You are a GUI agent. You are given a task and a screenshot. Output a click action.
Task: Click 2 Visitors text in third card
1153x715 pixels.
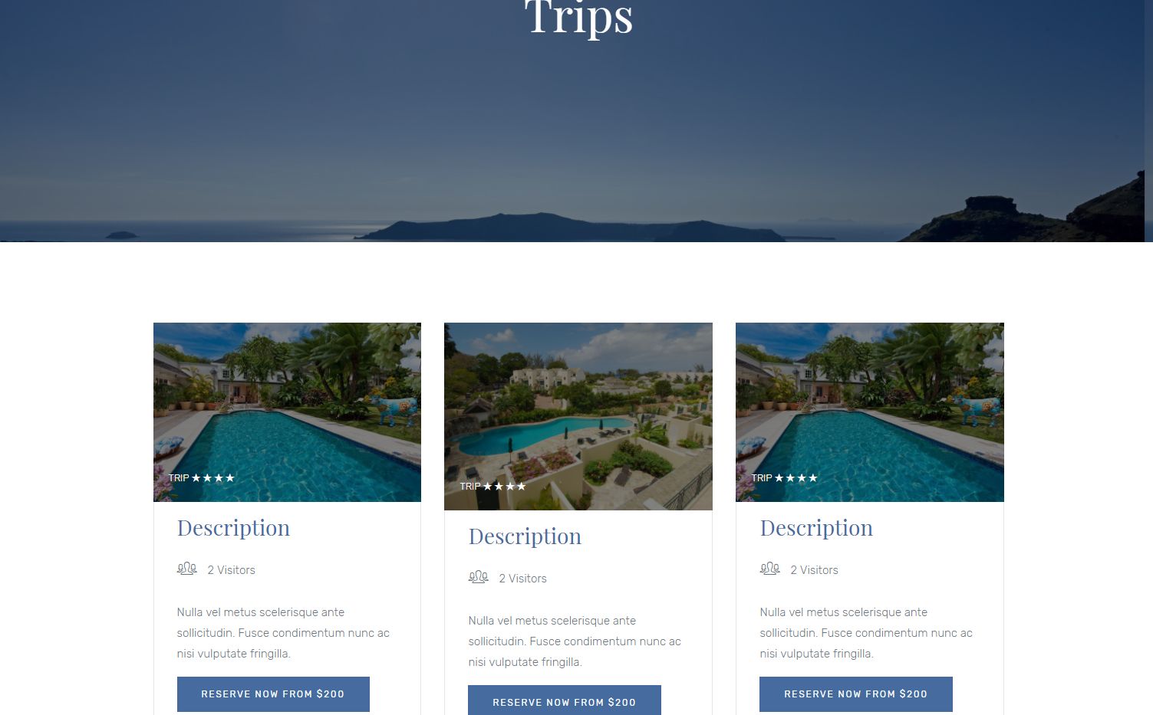[x=814, y=570]
